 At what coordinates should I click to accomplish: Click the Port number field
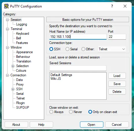(x=117, y=37)
